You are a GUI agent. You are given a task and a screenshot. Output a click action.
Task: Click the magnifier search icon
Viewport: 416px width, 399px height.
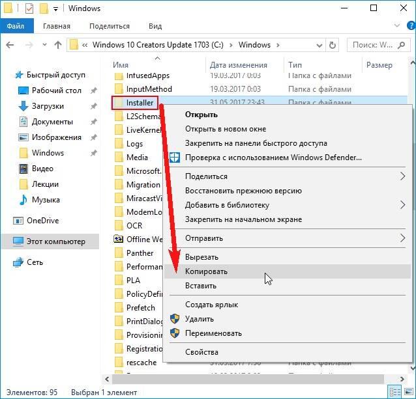point(402,45)
